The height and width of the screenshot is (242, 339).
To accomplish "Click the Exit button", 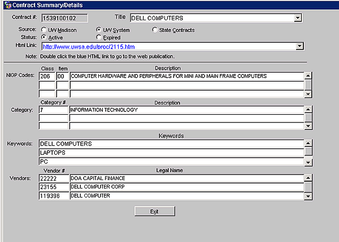I will pyautogui.click(x=155, y=211).
